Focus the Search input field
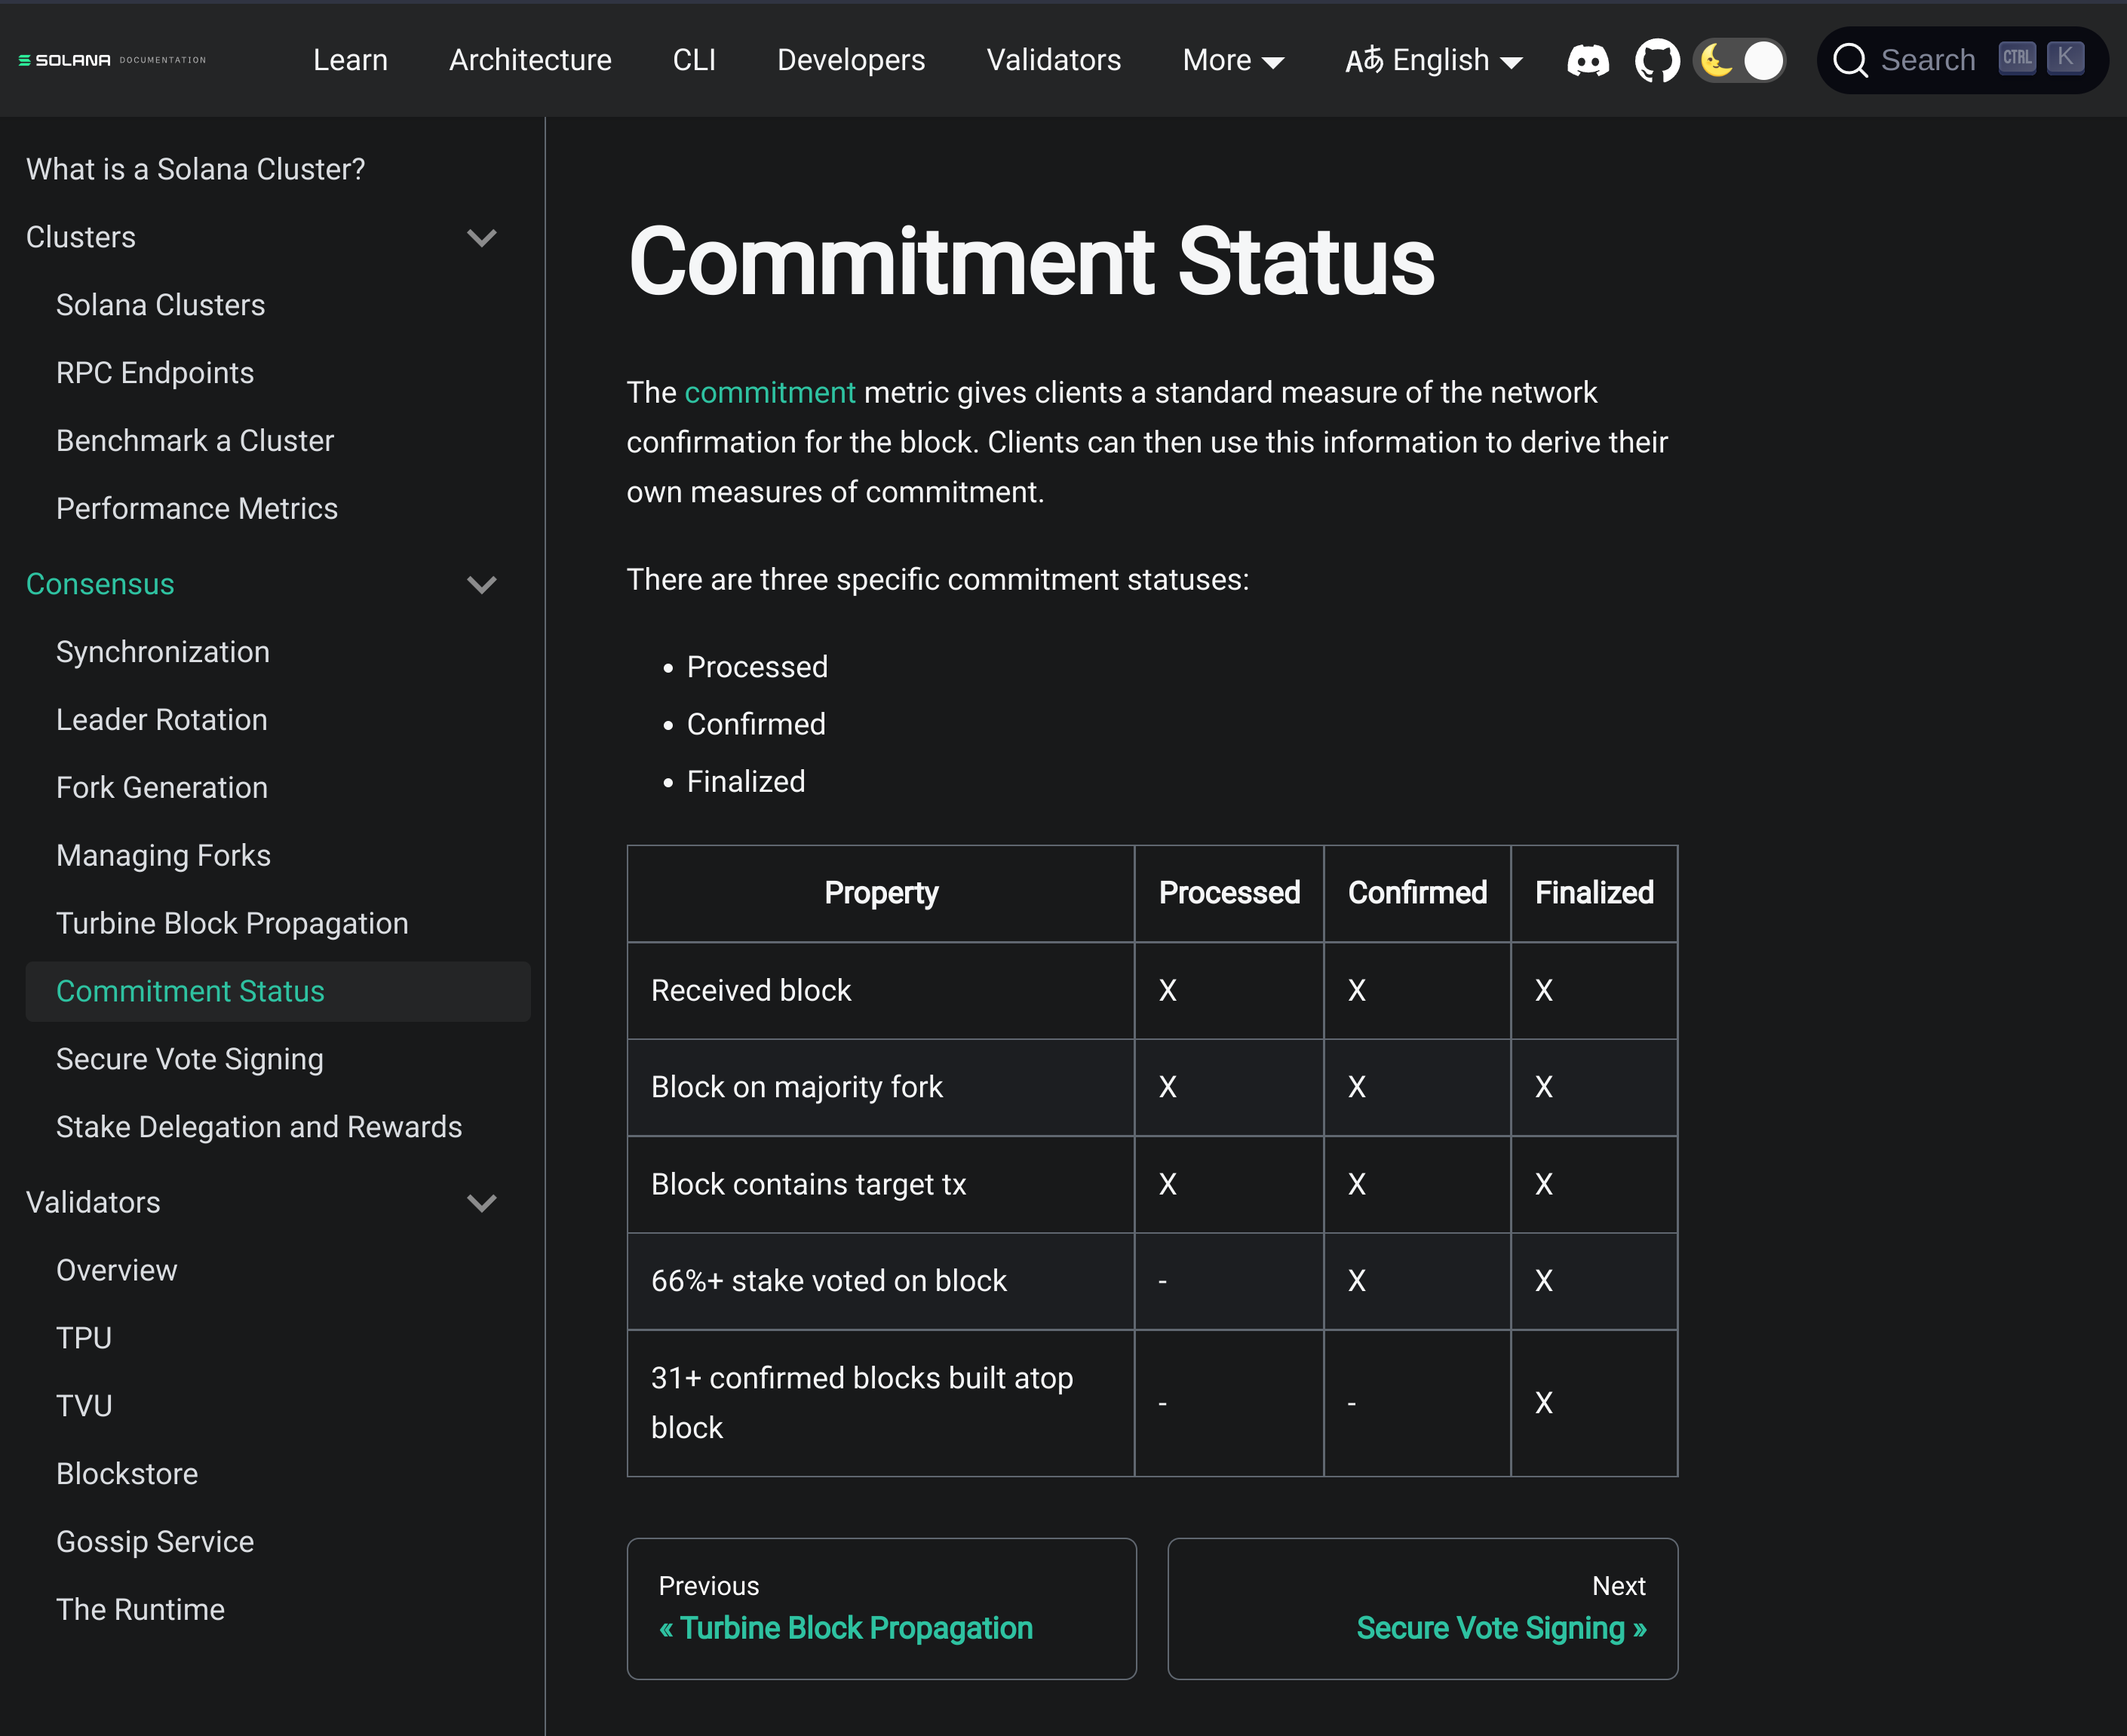 [x=1926, y=61]
